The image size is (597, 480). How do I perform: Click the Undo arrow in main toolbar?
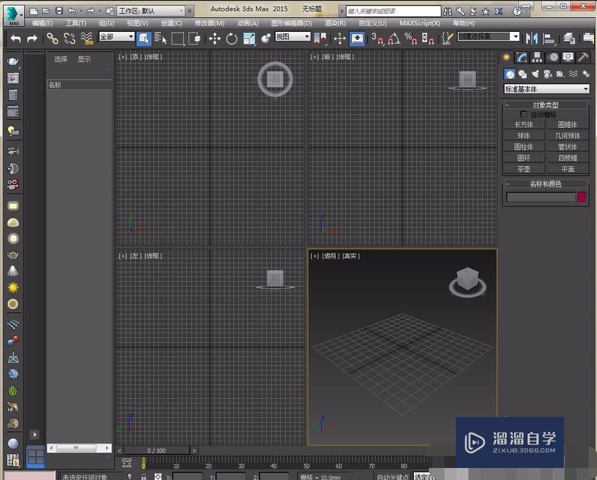click(x=16, y=38)
